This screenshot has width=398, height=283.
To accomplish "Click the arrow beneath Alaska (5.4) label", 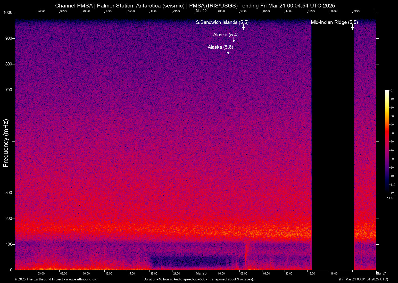I will [234, 40].
